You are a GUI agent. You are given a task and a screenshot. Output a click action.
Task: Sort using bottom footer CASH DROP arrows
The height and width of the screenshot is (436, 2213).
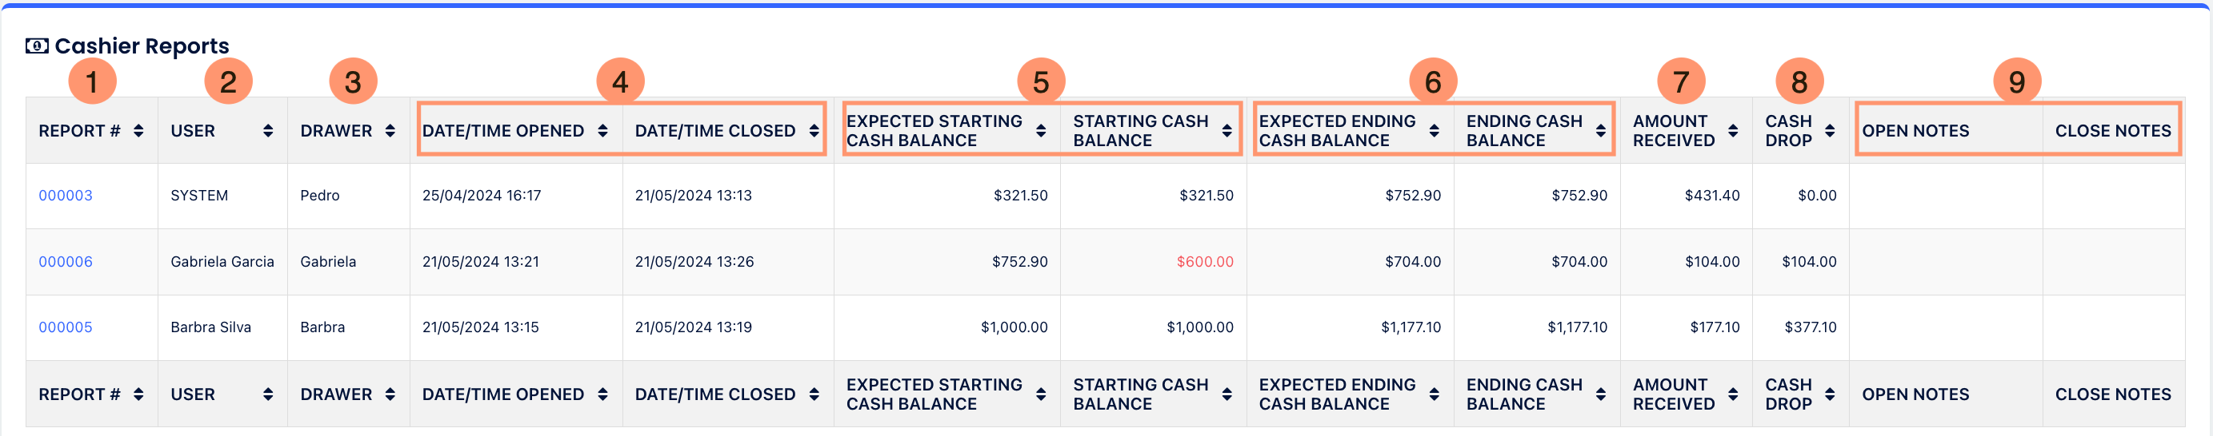pos(1830,394)
